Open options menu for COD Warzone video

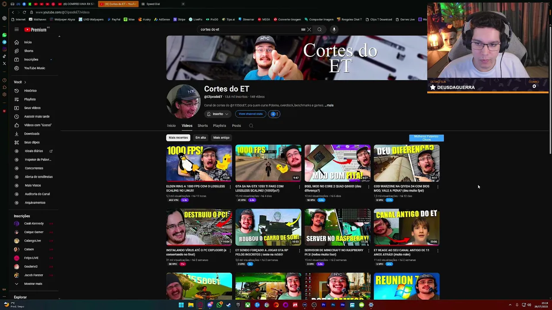pyautogui.click(x=438, y=187)
